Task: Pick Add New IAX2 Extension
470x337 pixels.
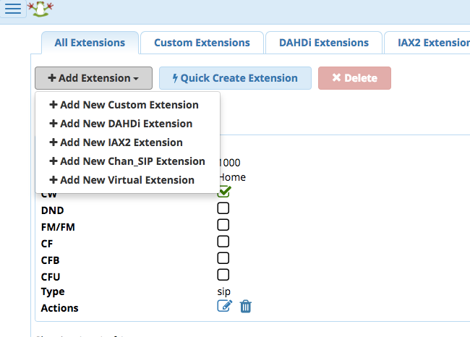Action: pos(116,142)
